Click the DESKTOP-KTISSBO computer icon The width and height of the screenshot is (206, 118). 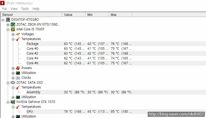pos(8,20)
